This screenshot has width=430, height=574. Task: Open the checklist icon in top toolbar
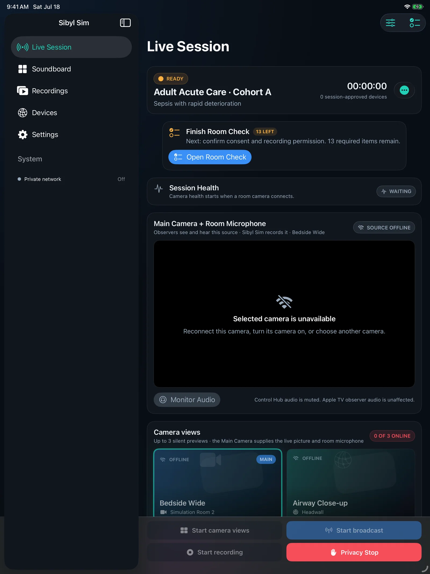[414, 23]
